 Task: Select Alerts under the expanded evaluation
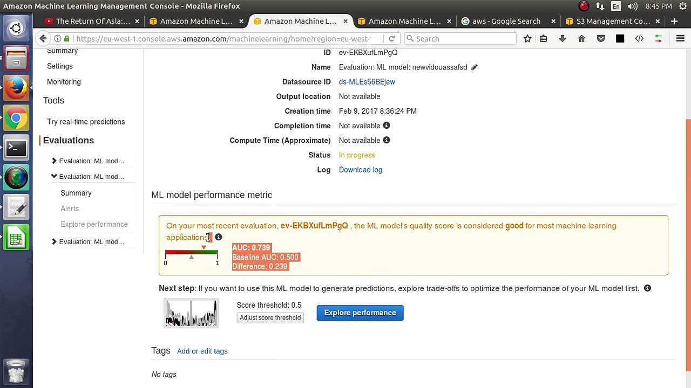70,209
